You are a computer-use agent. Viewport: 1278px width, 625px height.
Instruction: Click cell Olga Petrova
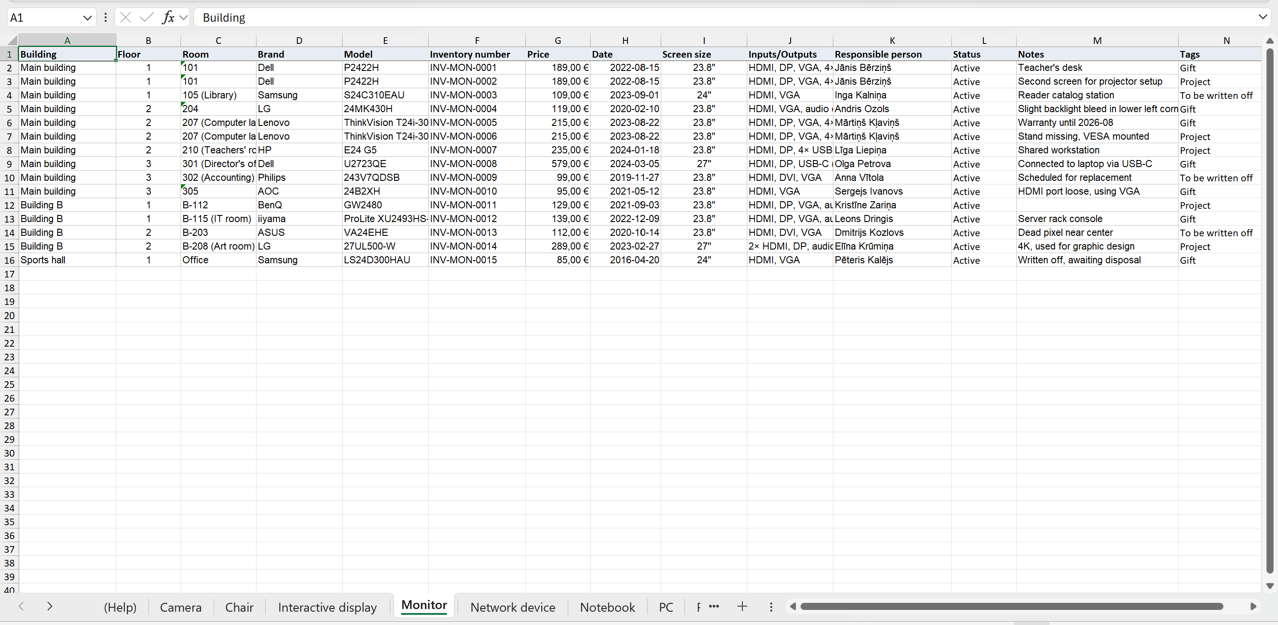coord(892,164)
